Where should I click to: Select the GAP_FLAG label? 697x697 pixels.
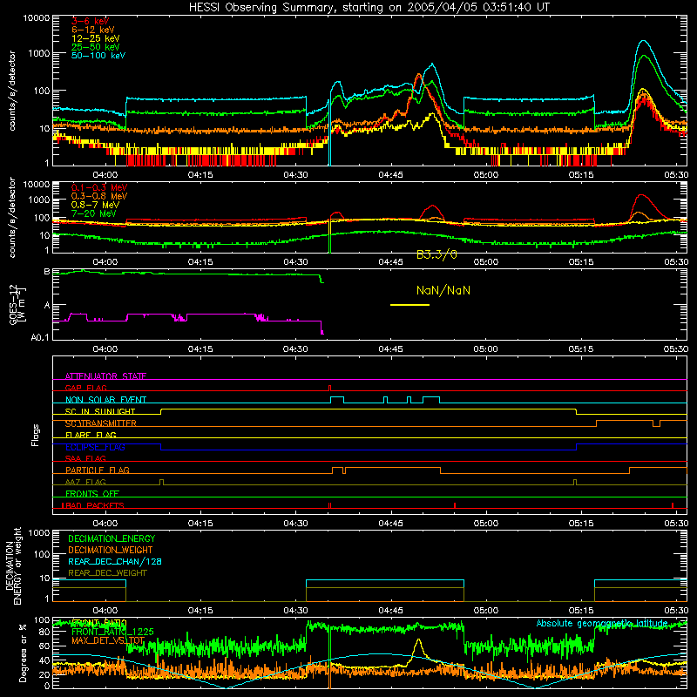[85, 388]
